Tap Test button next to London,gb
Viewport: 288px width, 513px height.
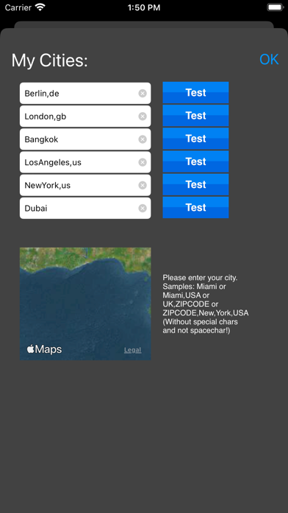pos(195,116)
